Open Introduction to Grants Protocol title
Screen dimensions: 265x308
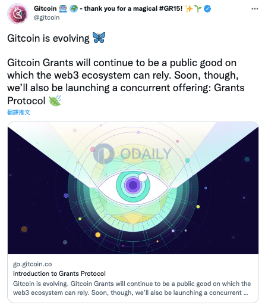click(x=59, y=273)
